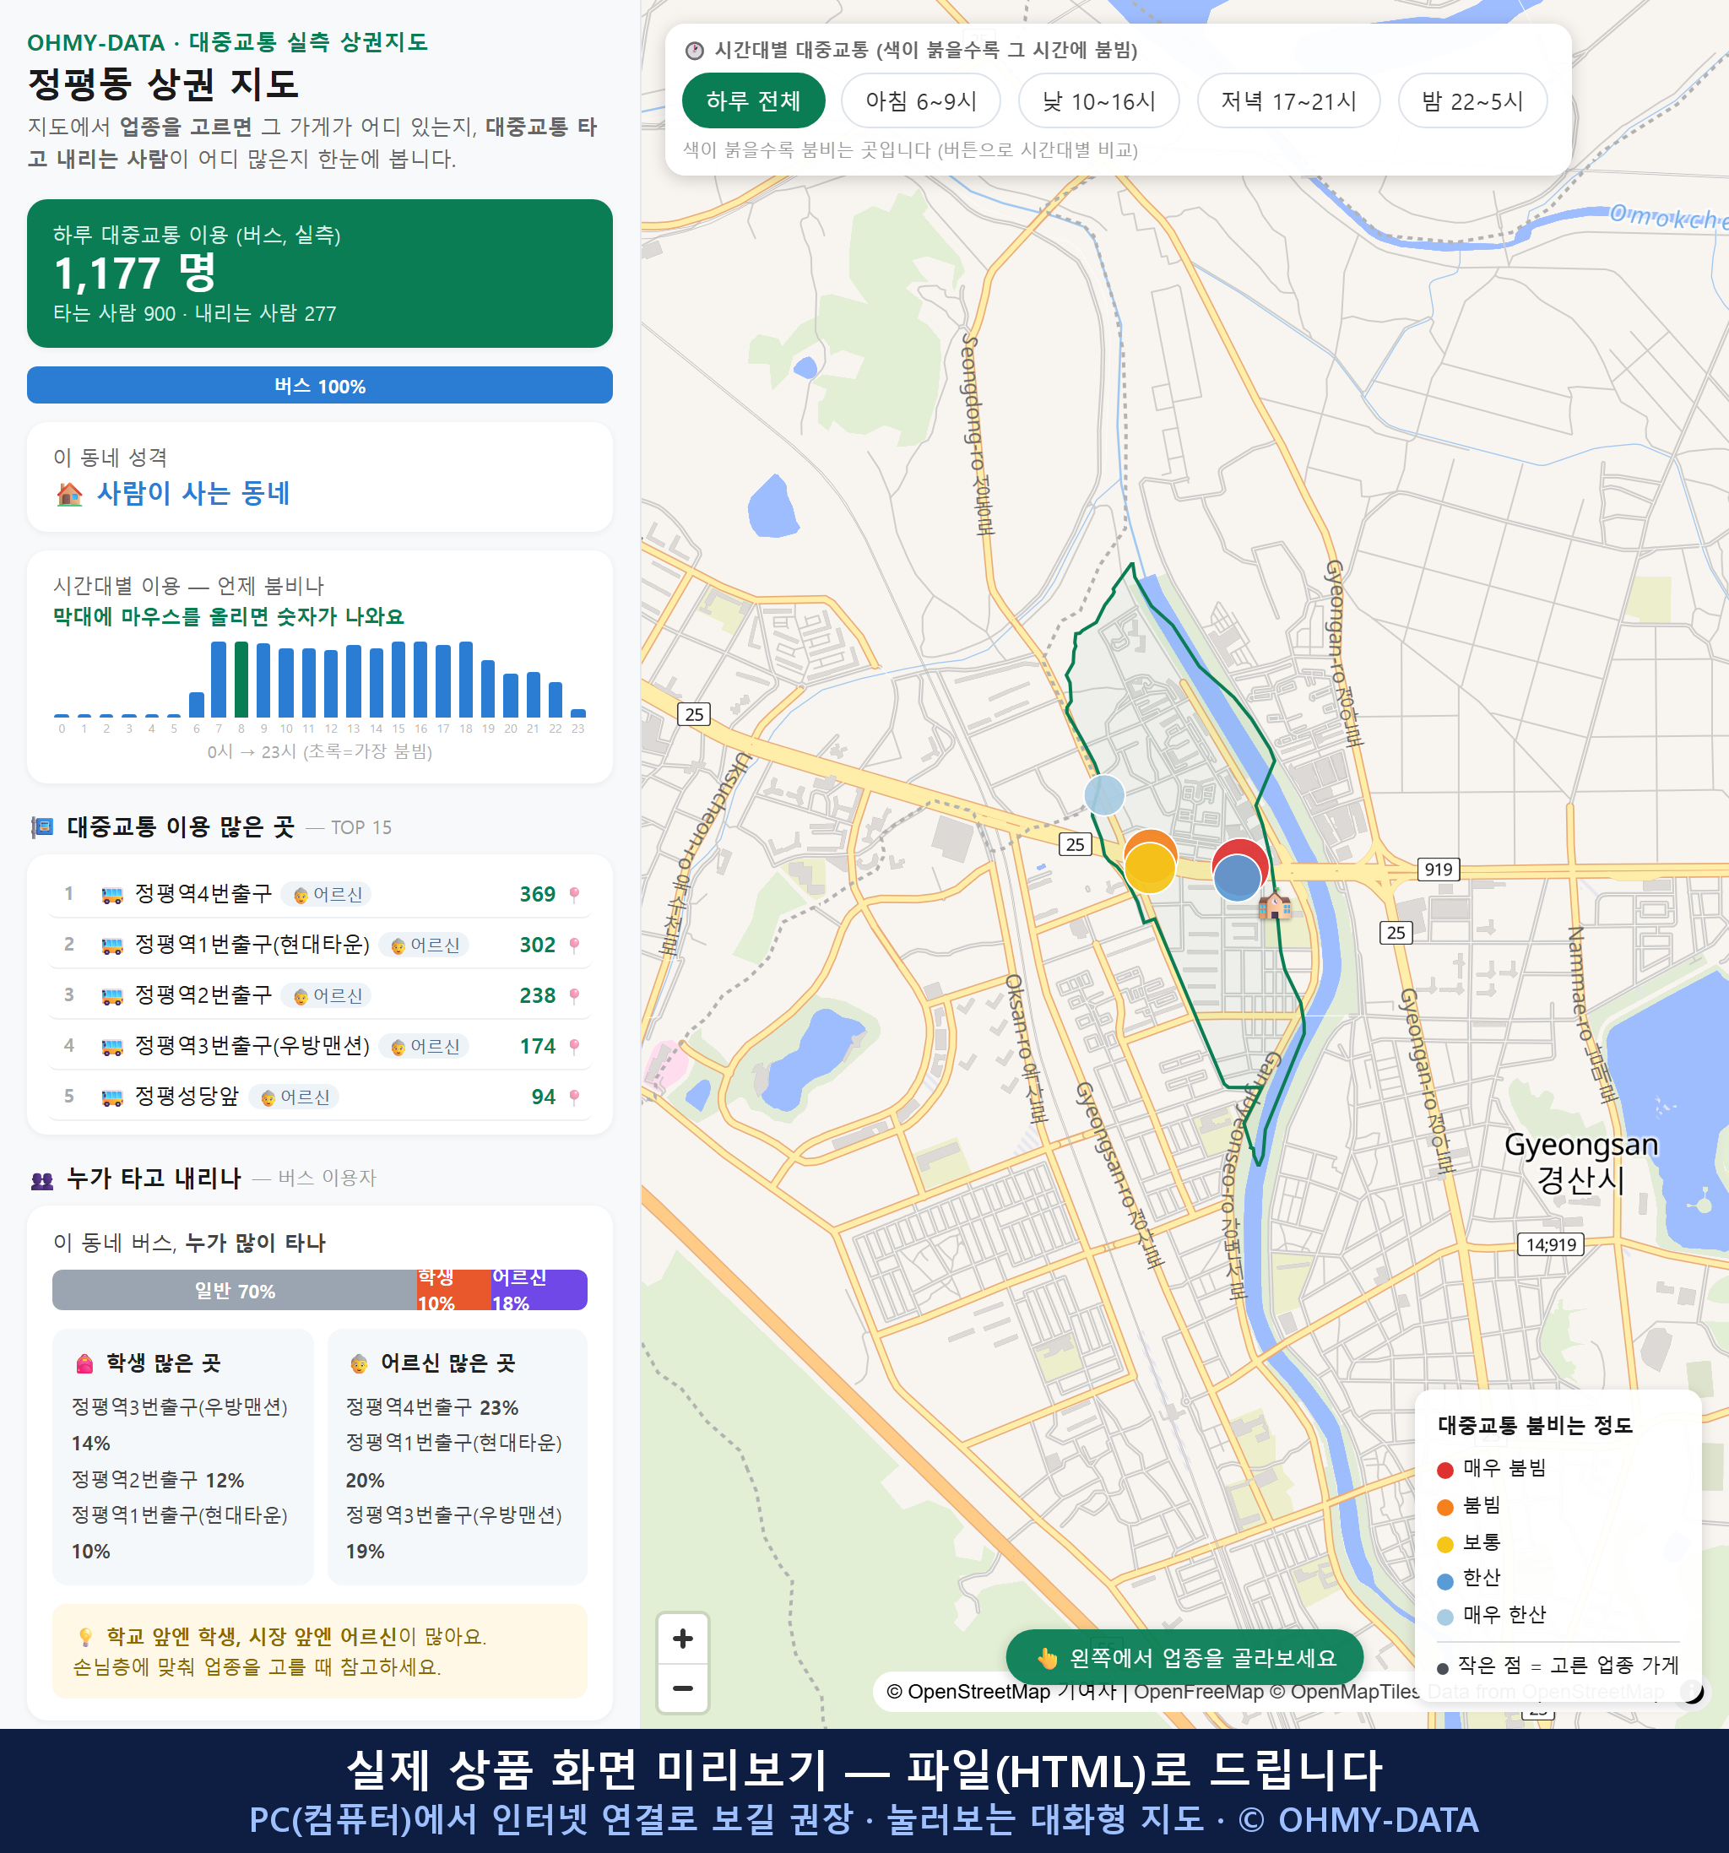Click the 어르신 tag on 정평성당앞 row

294,1097
